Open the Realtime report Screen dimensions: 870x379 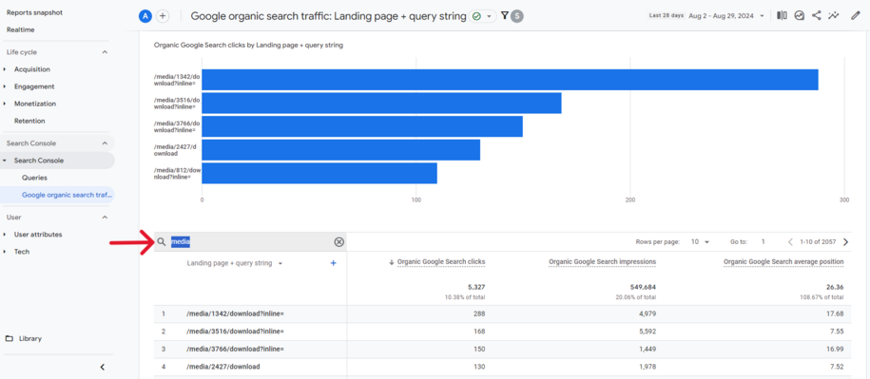coord(21,30)
